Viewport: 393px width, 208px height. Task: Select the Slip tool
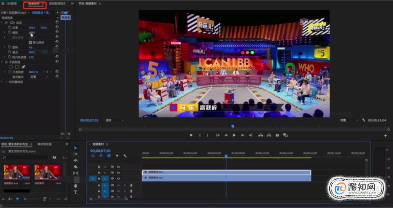pyautogui.click(x=76, y=173)
